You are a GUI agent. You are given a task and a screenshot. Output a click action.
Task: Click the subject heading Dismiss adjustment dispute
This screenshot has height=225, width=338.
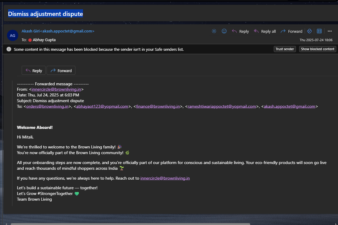pos(45,14)
